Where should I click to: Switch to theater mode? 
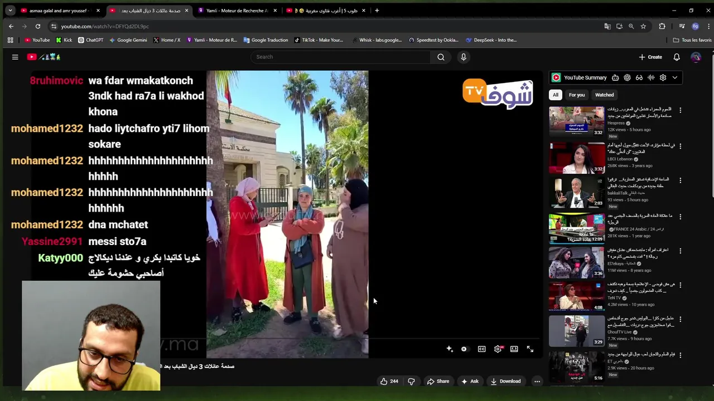514,349
